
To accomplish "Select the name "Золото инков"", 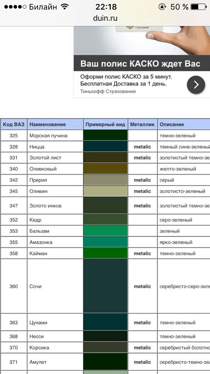I will pyautogui.click(x=45, y=206).
